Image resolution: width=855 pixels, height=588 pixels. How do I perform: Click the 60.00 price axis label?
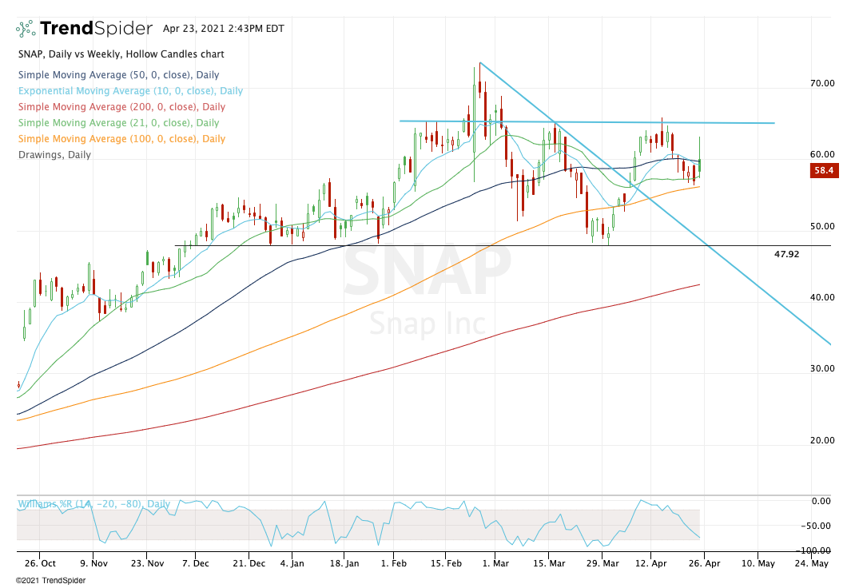click(x=822, y=155)
